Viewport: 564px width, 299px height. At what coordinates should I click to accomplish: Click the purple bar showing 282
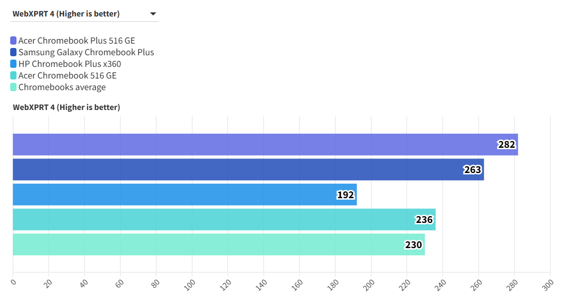pyautogui.click(x=243, y=144)
